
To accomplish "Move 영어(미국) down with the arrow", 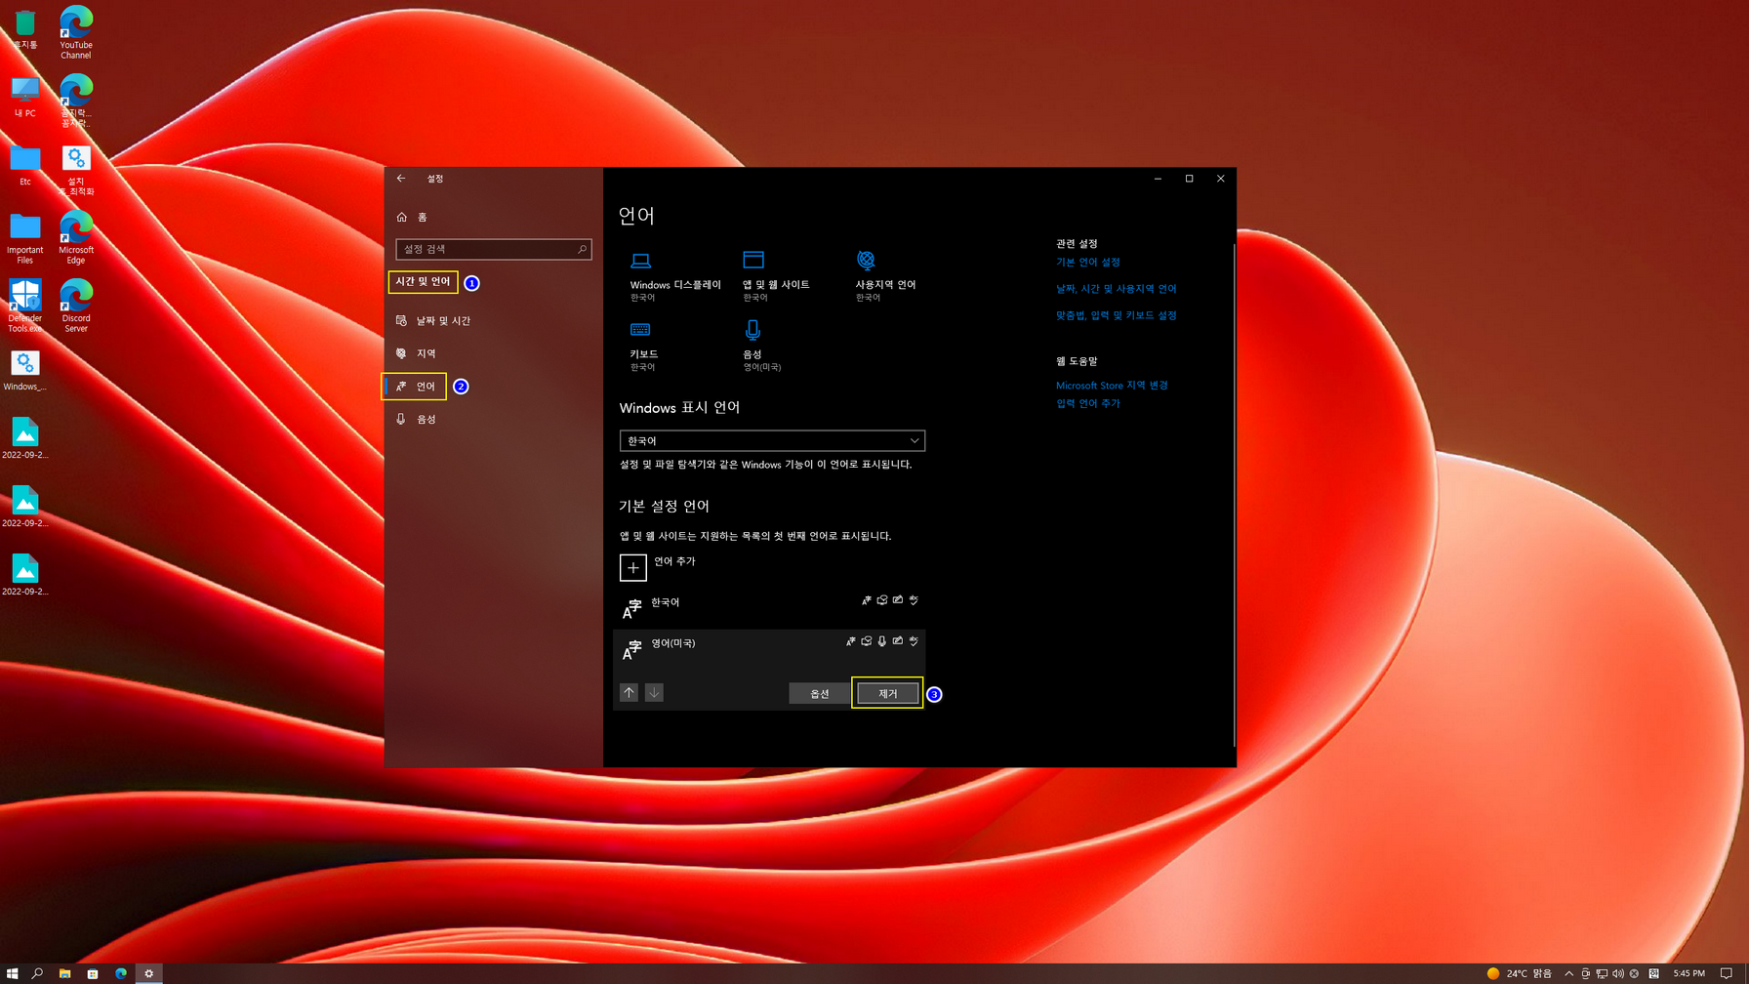I will pos(654,692).
